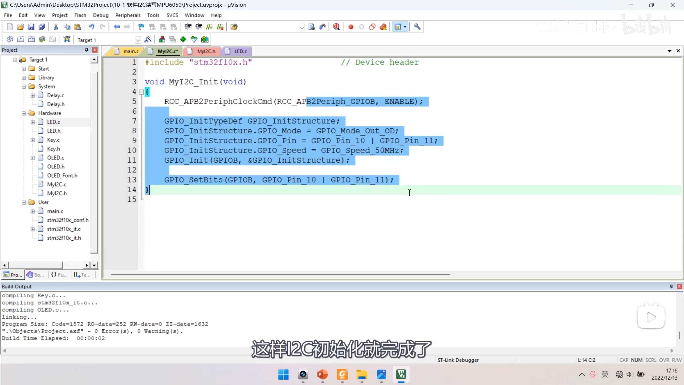Open MyI2C.c in the project tree
This screenshot has width=684, height=385.
click(56, 184)
